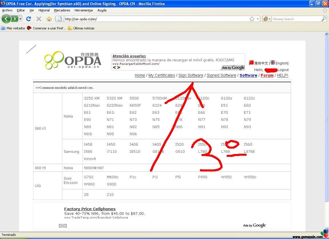The height and width of the screenshot is (239, 329).
Task: Show previous ad in bottom ad box
Action: pos(61,226)
